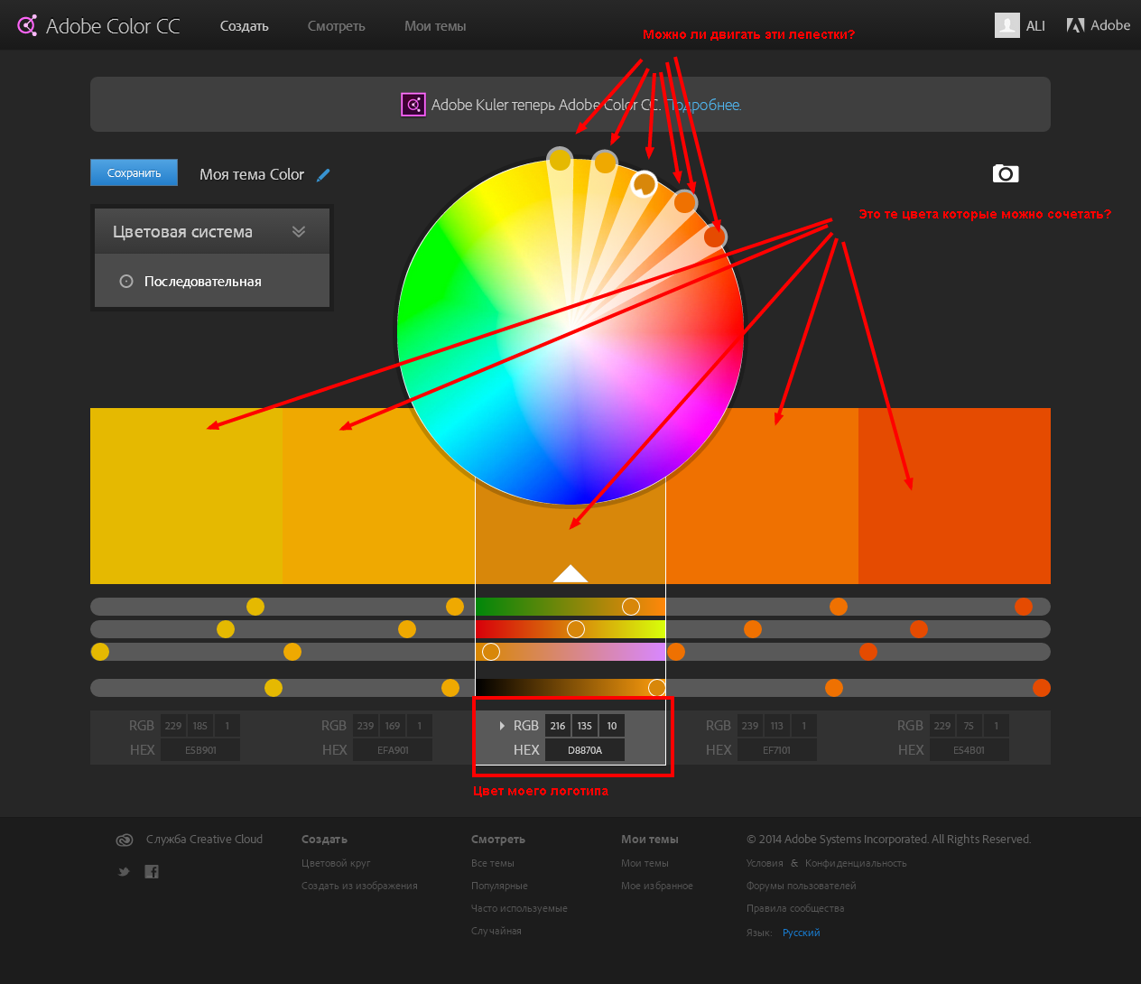Open the Все темы footer link

(x=493, y=863)
